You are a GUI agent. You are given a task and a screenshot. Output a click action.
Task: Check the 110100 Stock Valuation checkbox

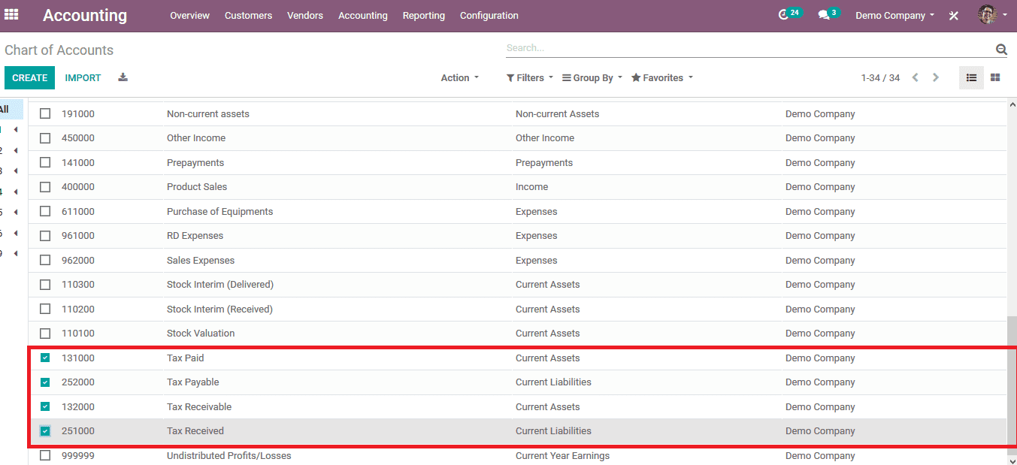coord(45,334)
